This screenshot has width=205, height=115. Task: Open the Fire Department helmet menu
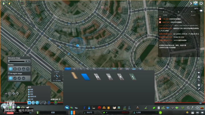(x=104, y=108)
